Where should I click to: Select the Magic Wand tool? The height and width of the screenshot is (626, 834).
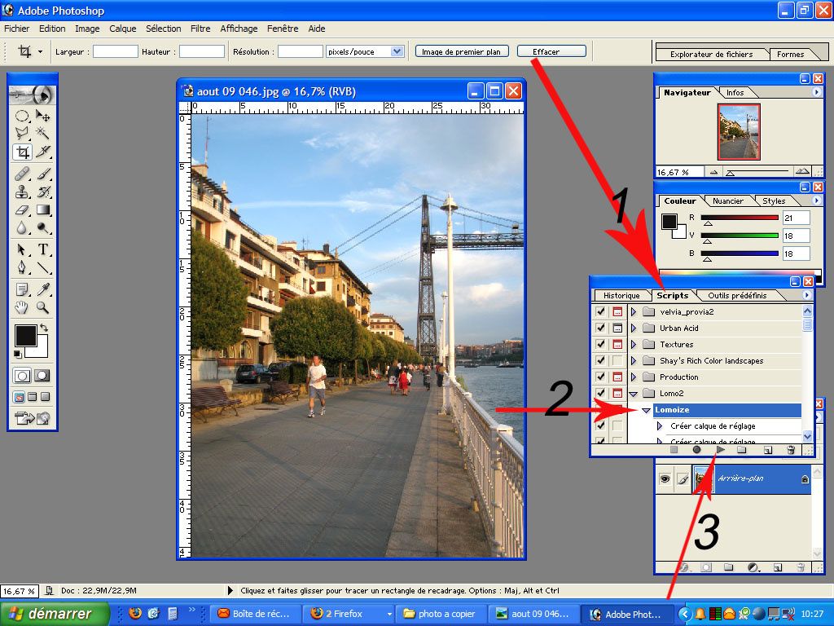click(43, 133)
